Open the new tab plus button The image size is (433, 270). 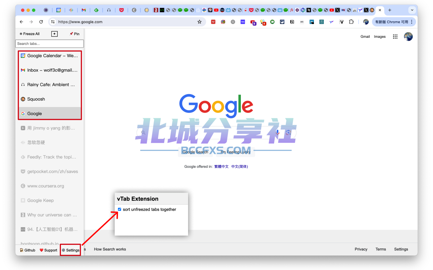(390, 10)
